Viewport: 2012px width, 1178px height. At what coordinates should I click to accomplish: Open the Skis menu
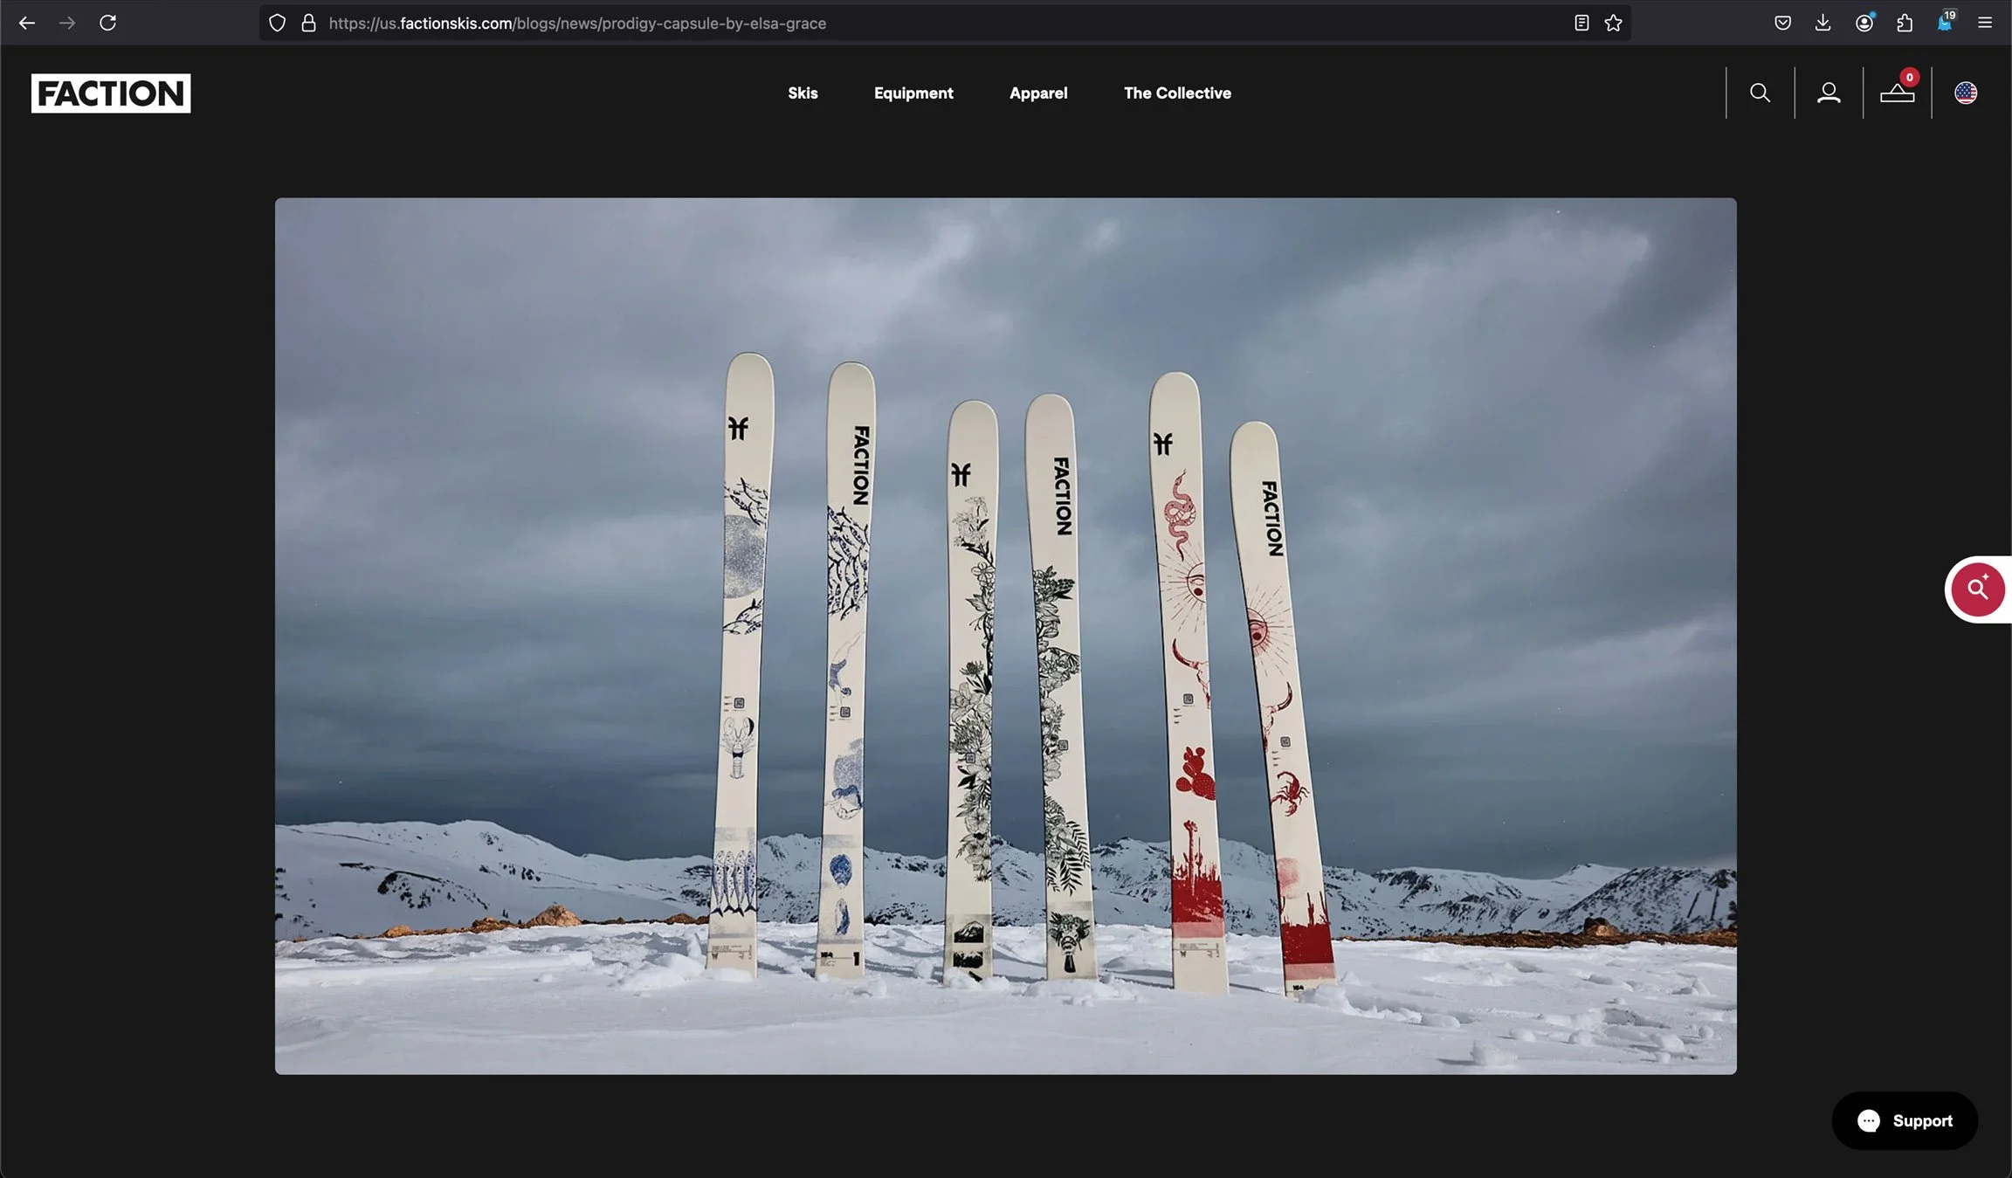(x=803, y=93)
